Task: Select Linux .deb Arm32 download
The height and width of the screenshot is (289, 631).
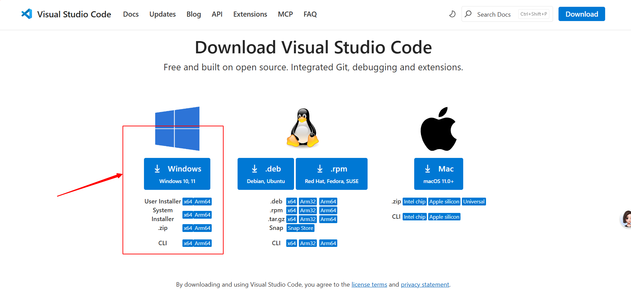Action: tap(308, 202)
